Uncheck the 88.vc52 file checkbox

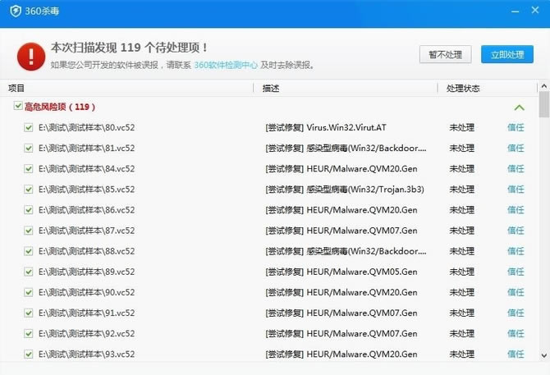coord(29,251)
